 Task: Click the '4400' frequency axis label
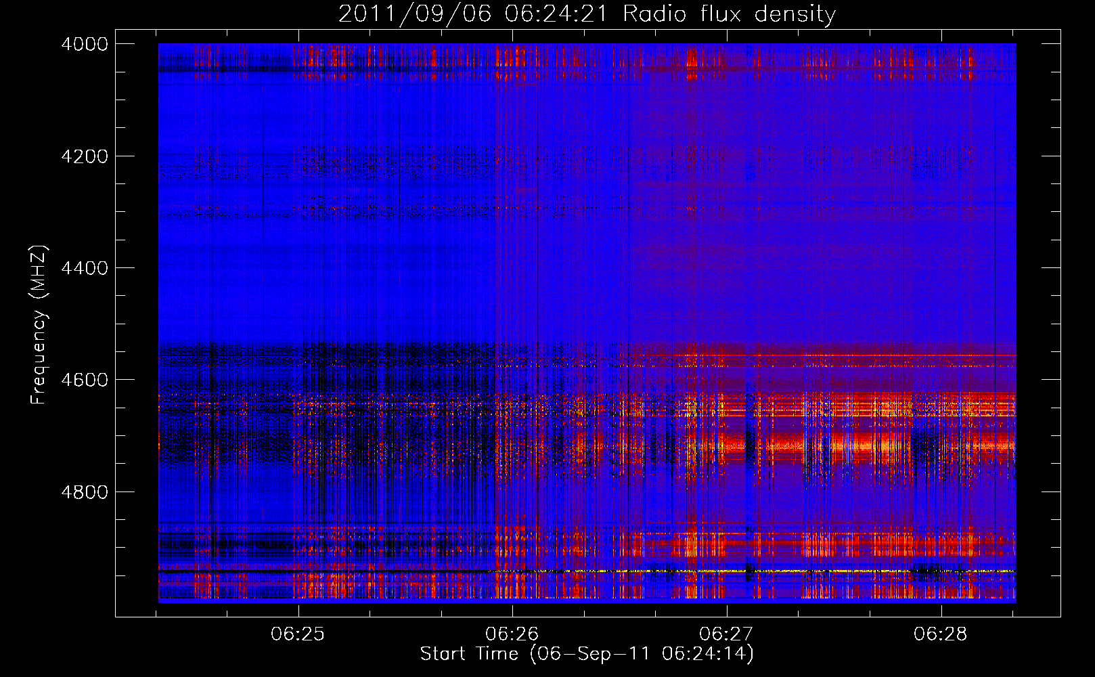pyautogui.click(x=85, y=268)
